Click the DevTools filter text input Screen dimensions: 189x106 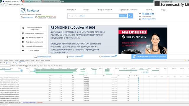pos(5,66)
